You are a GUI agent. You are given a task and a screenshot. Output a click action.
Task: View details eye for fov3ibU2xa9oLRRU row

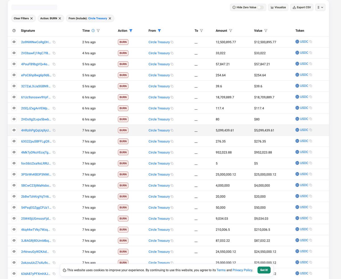[14, 163]
